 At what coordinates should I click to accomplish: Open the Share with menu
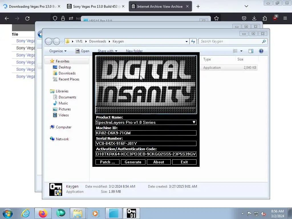click(108, 51)
